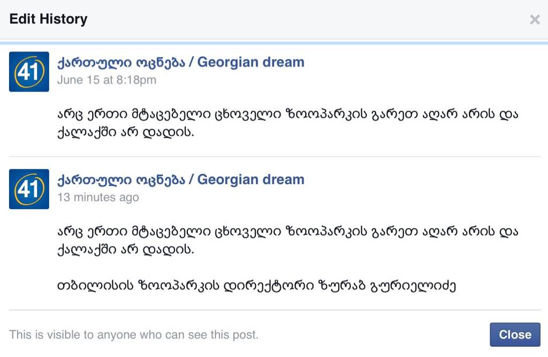Dismiss dialog with the X icon

tap(534, 20)
